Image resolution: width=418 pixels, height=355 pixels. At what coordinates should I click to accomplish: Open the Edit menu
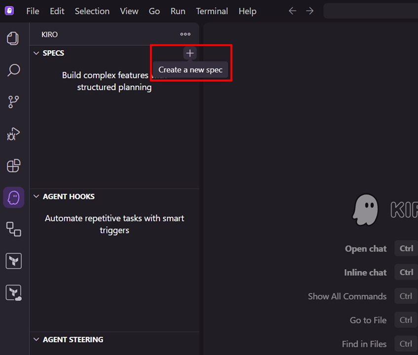(57, 11)
